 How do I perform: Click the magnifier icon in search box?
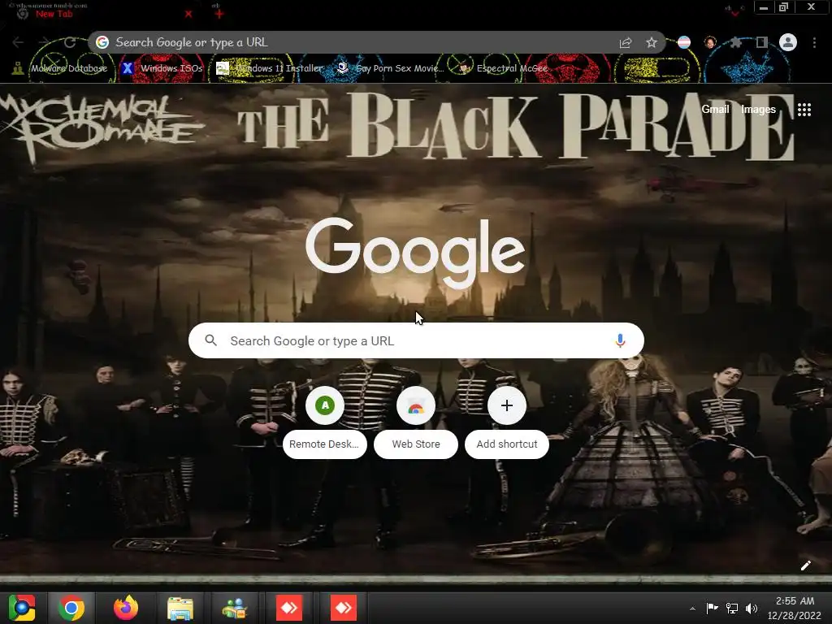(x=210, y=340)
